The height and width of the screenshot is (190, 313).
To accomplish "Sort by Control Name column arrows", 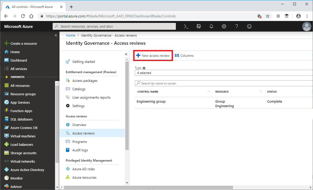I will click(209, 91).
